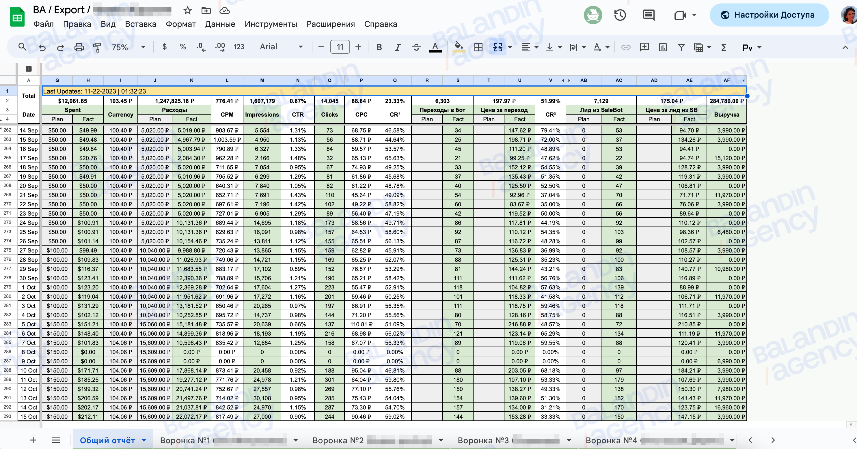Click the font size field

[340, 47]
